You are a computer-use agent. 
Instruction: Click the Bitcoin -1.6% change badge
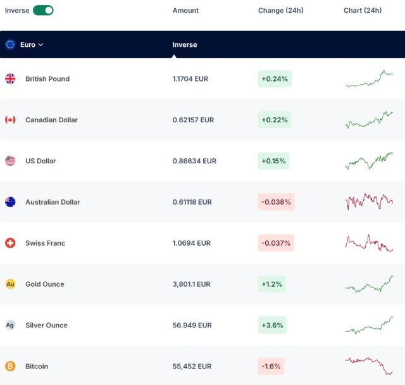(271, 366)
